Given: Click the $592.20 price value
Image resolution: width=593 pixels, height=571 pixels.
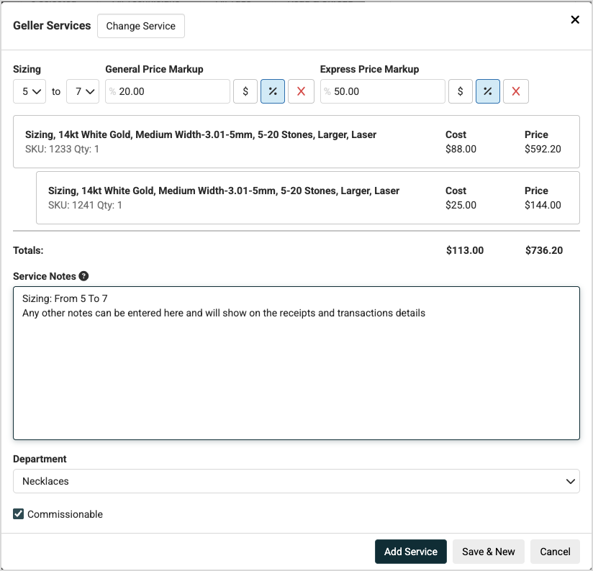Looking at the screenshot, I should click(x=543, y=149).
